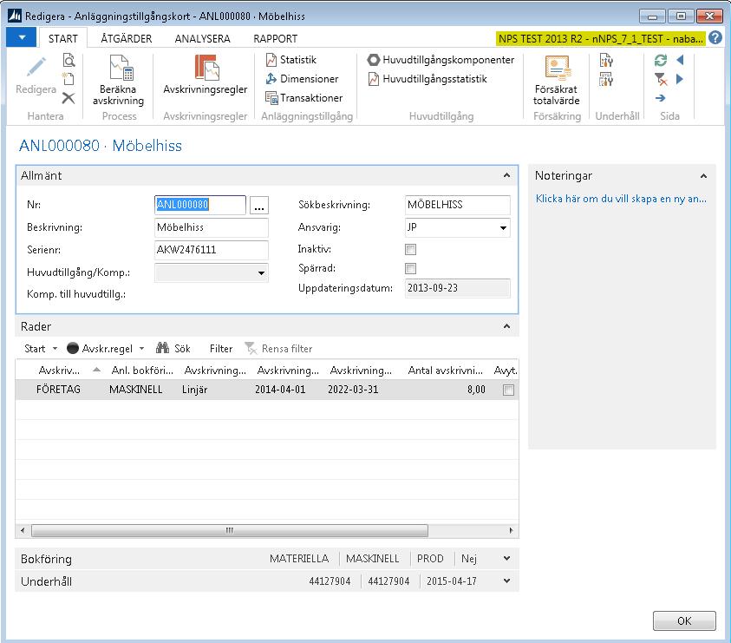Viewport: 731px width, 643px height.
Task: Open Statistik
Action: pyautogui.click(x=290, y=60)
